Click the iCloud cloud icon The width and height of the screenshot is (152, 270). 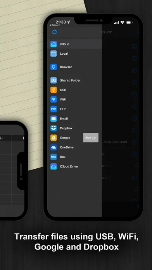[x=54, y=44]
